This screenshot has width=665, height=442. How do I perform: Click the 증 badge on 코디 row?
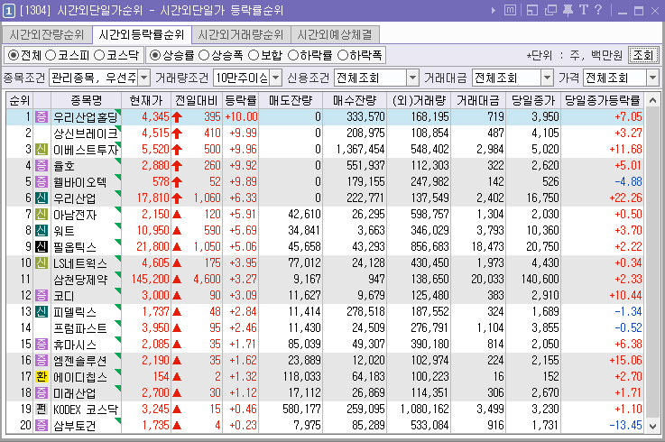click(x=42, y=295)
